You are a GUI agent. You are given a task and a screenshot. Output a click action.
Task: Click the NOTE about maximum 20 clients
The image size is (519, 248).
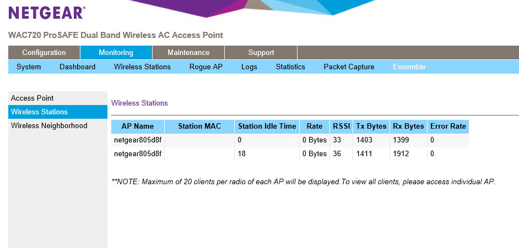tap(304, 182)
